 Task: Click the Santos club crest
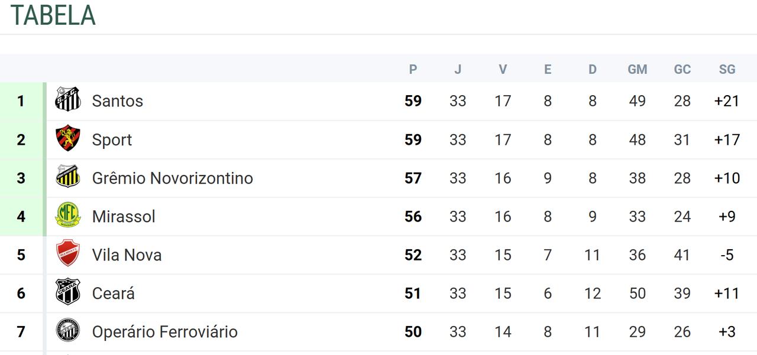click(x=68, y=99)
